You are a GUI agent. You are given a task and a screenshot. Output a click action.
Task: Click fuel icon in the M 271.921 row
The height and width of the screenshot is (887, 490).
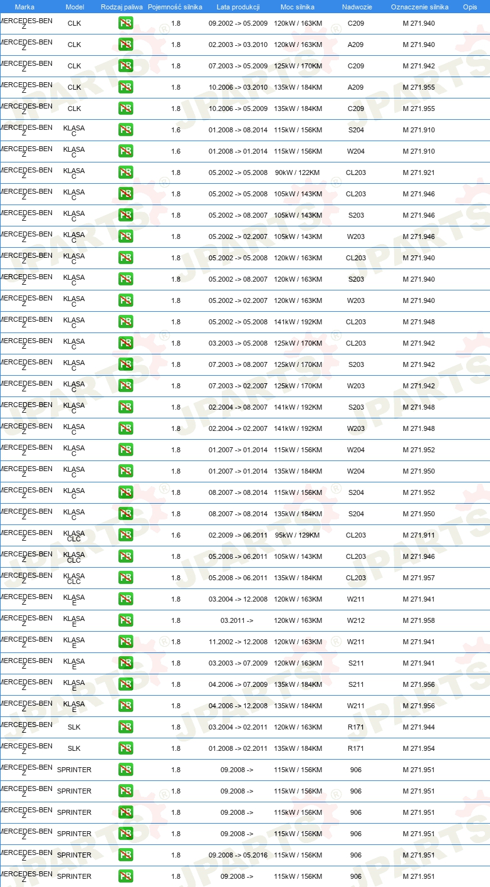coord(125,173)
